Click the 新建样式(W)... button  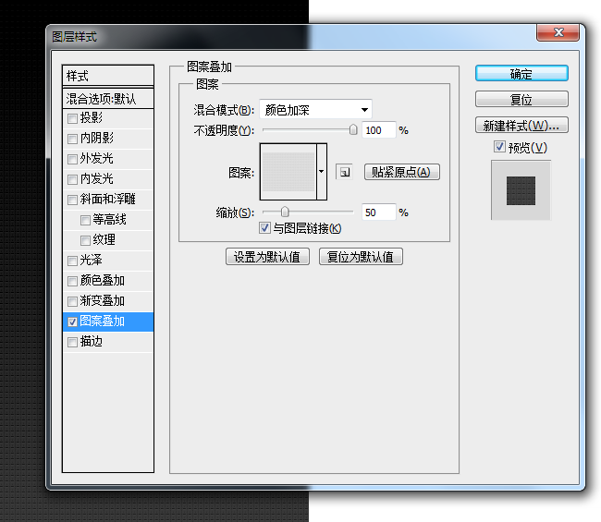521,125
